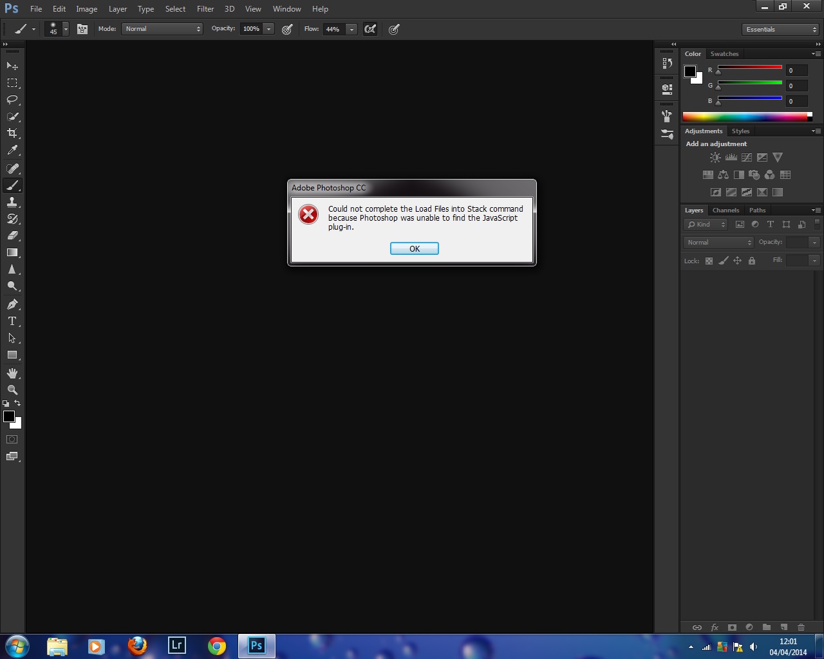Open the Brush Presets panel icon
This screenshot has width=824, height=659.
tap(667, 135)
